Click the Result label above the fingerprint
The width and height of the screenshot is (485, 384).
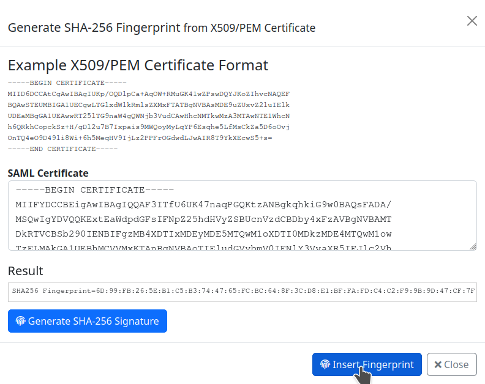tap(25, 271)
